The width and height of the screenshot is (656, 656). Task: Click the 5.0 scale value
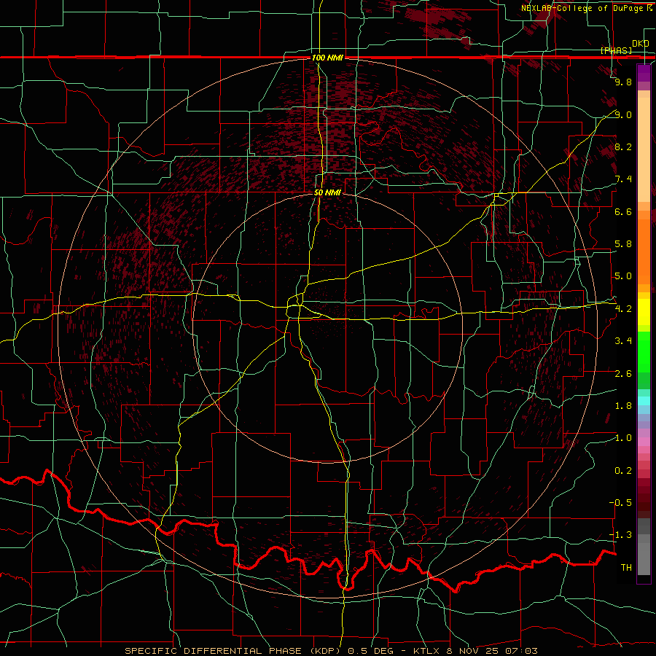click(x=623, y=276)
